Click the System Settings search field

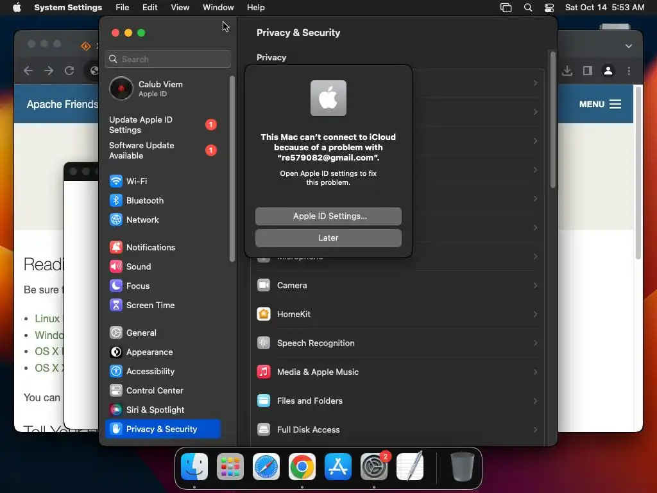(x=167, y=59)
